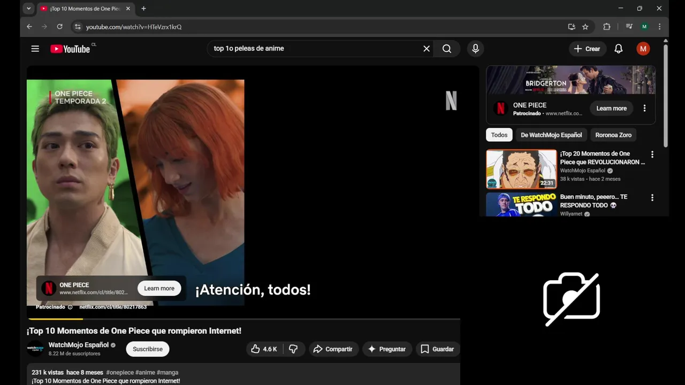
Task: Dislike the video with thumbs-down
Action: pos(294,349)
